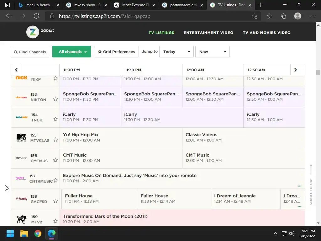Open the browser profile menu

pyautogui.click(x=298, y=16)
